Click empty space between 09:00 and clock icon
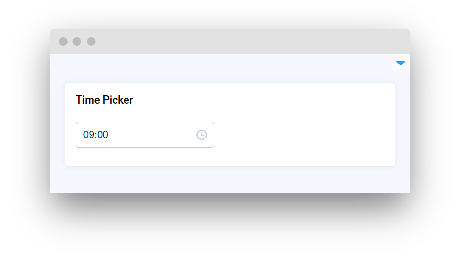460x265 pixels. 153,135
